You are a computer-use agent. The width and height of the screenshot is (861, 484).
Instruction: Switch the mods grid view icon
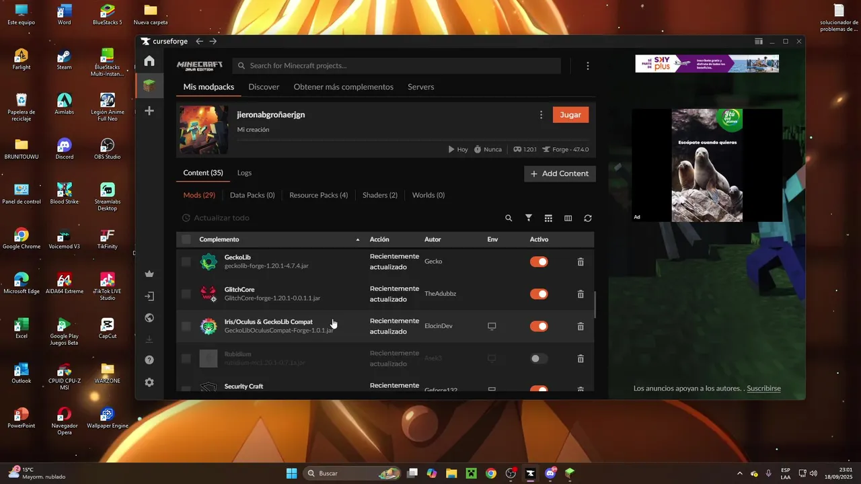coord(548,218)
